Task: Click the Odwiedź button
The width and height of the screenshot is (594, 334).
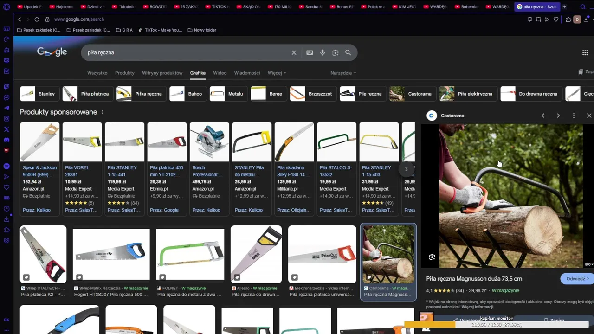Action: pyautogui.click(x=577, y=279)
